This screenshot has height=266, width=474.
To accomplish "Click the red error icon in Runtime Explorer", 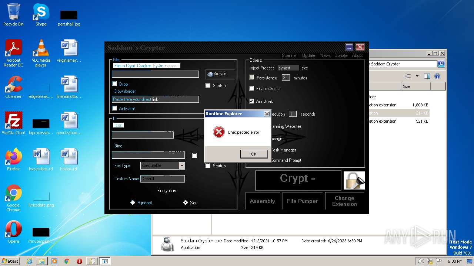I will click(x=219, y=132).
